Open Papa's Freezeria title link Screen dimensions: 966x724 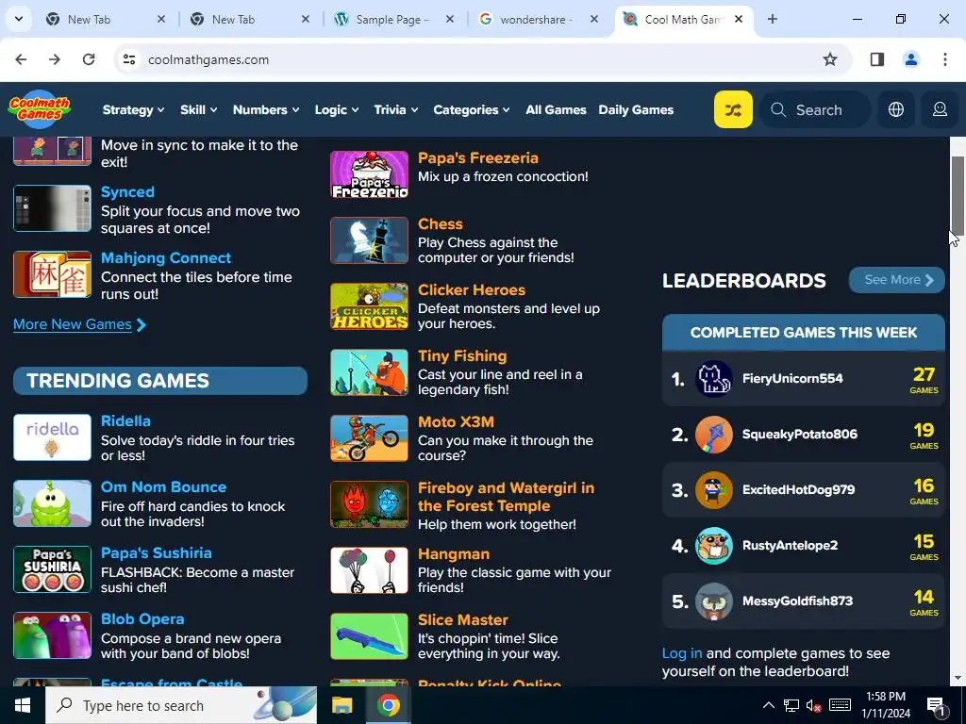(478, 158)
